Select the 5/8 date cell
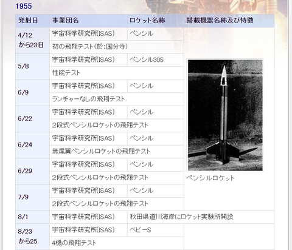Viewport: 292px width, 250px height. click(x=32, y=67)
